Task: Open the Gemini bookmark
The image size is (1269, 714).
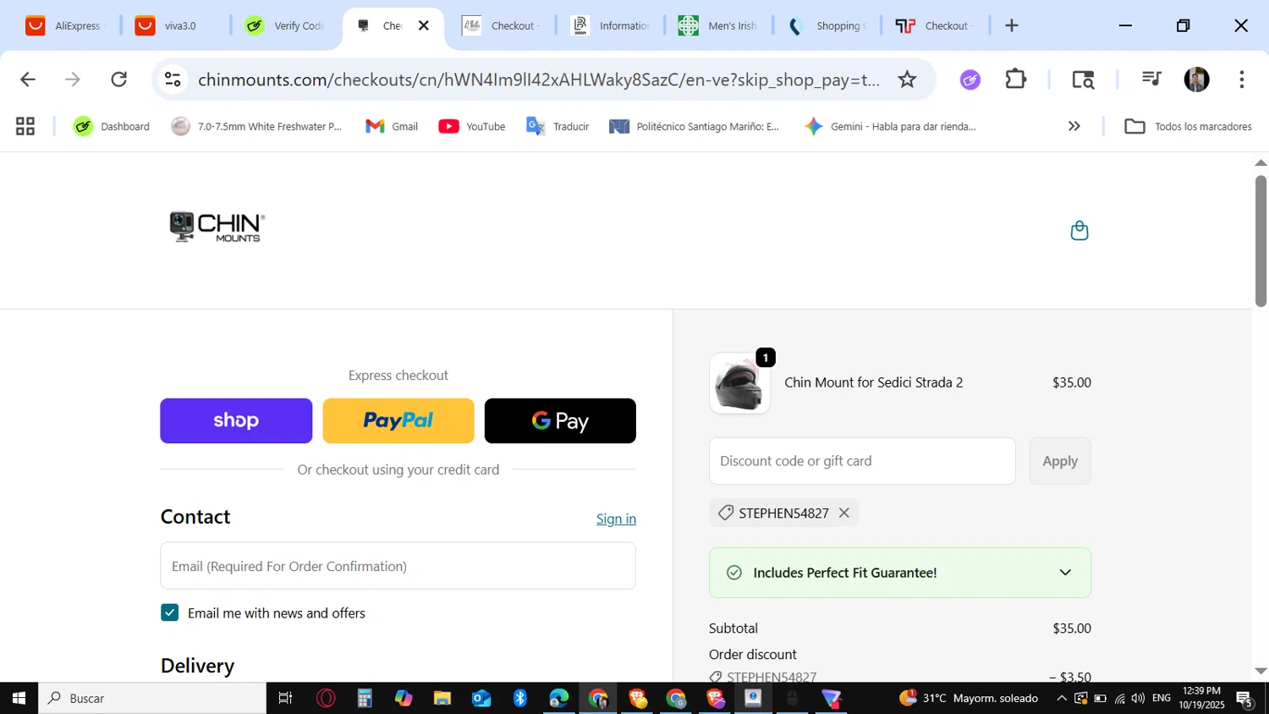Action: (x=890, y=126)
